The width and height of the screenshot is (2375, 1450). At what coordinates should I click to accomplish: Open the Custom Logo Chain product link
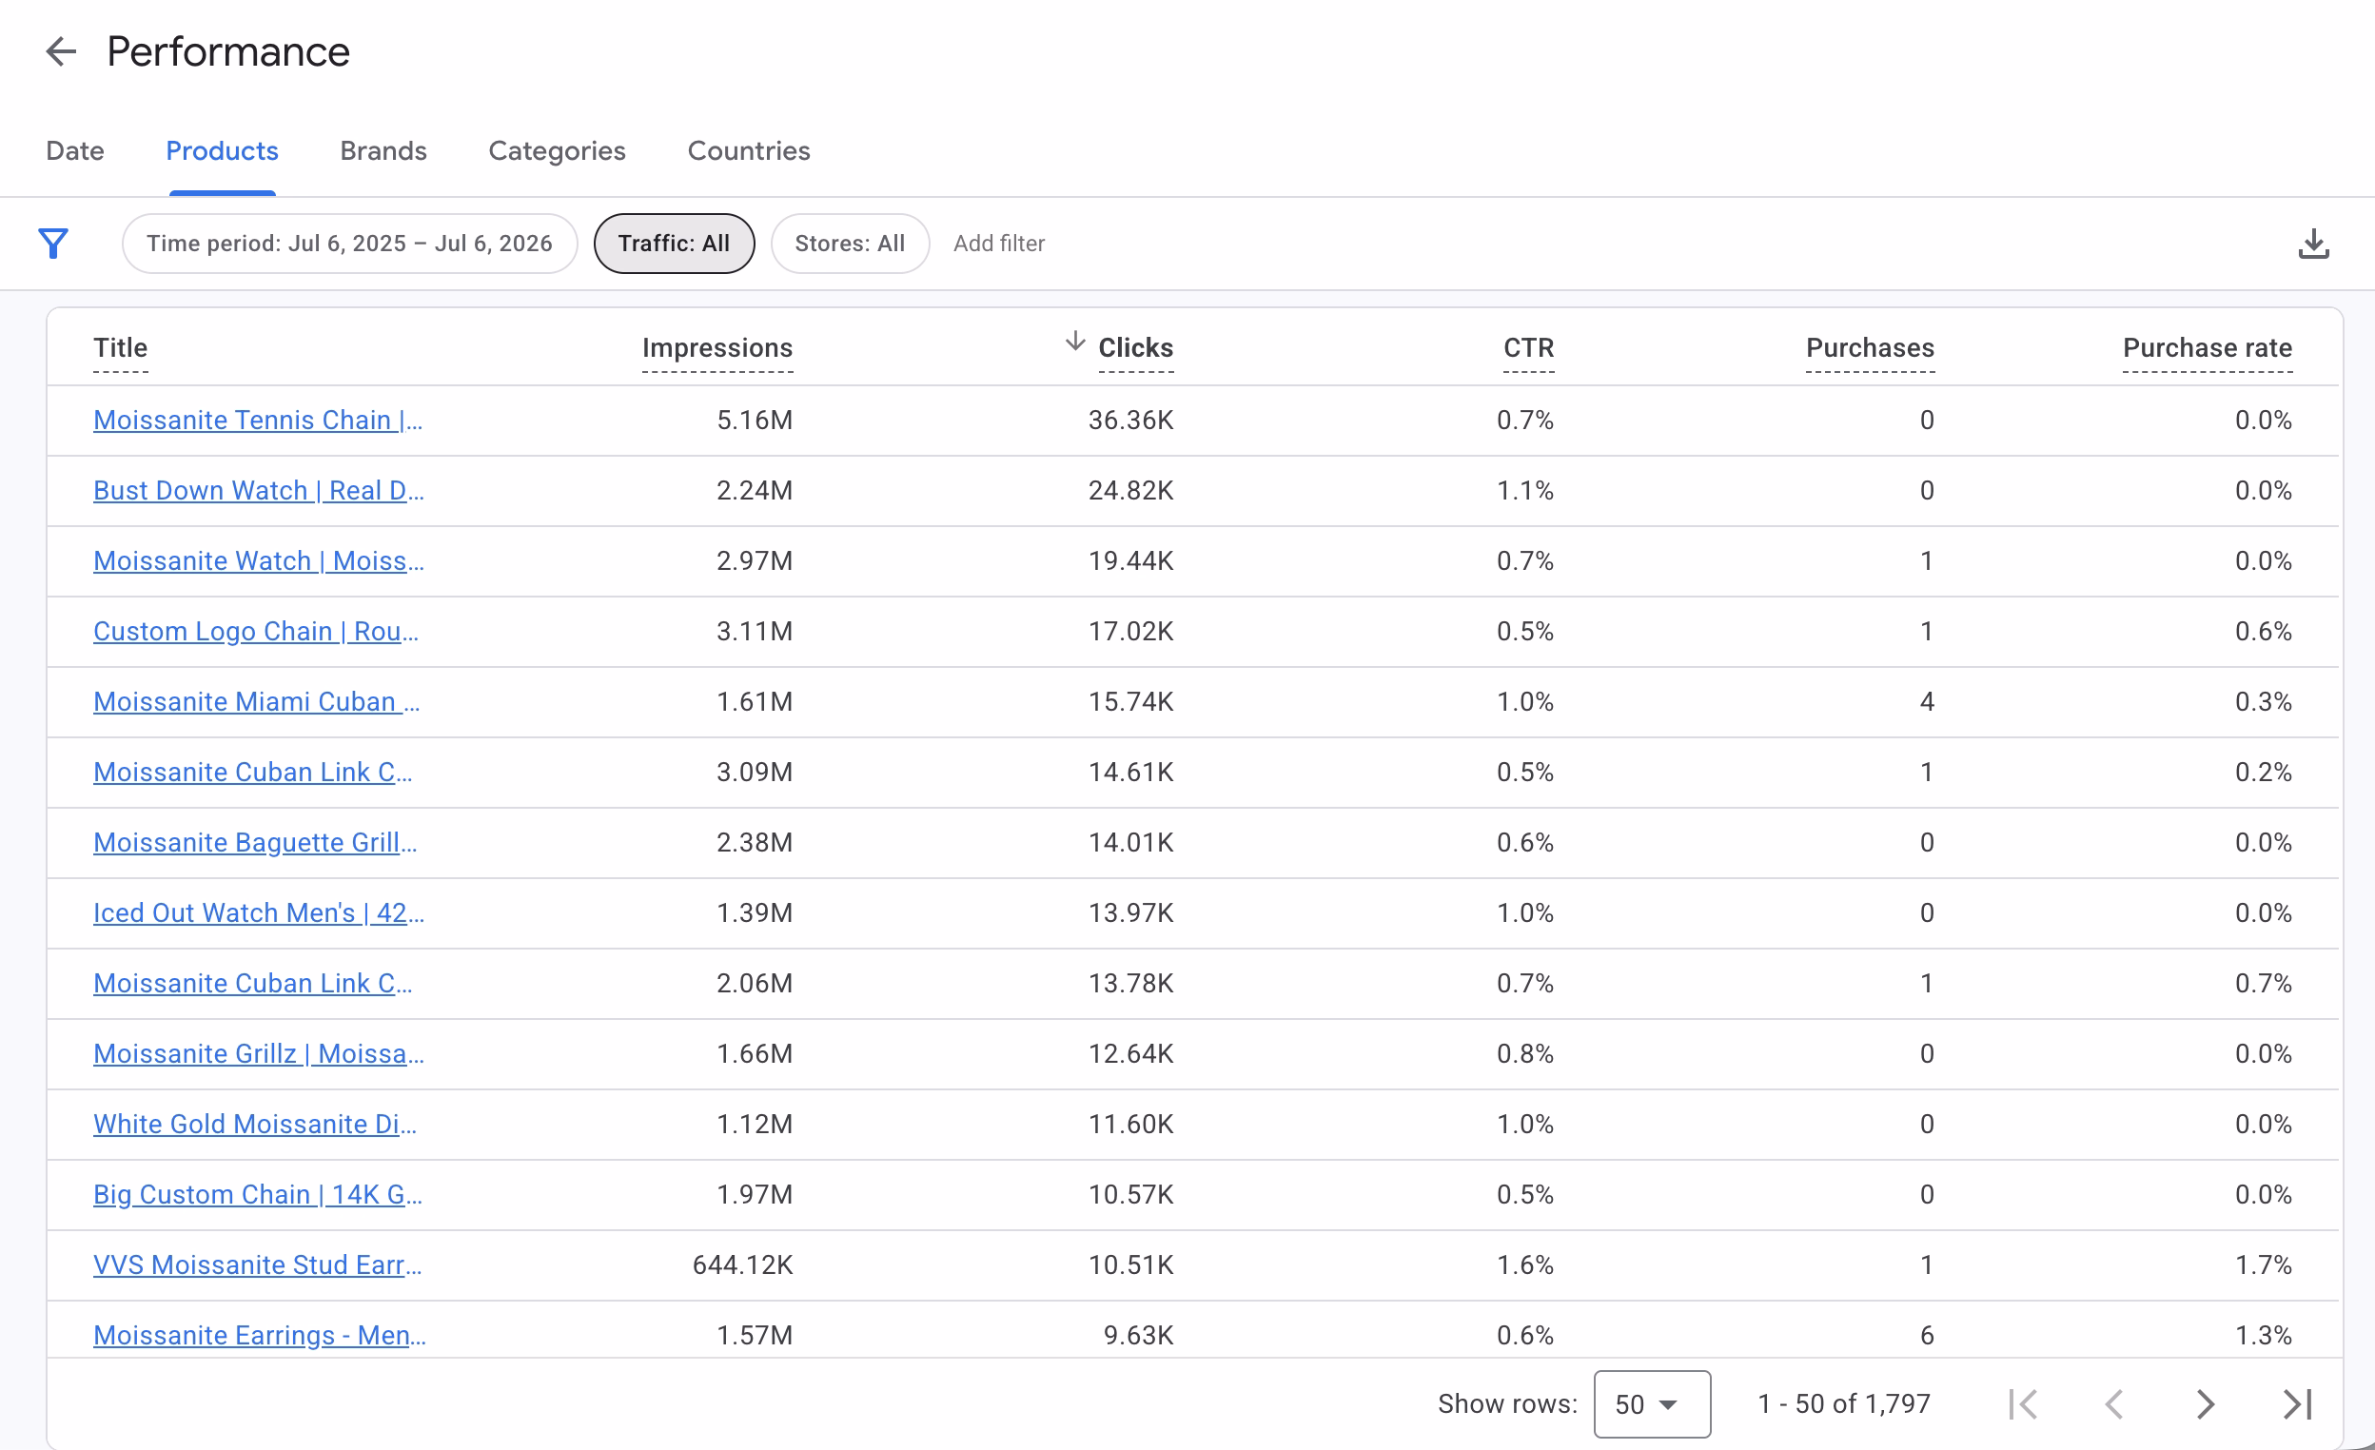[x=255, y=632]
